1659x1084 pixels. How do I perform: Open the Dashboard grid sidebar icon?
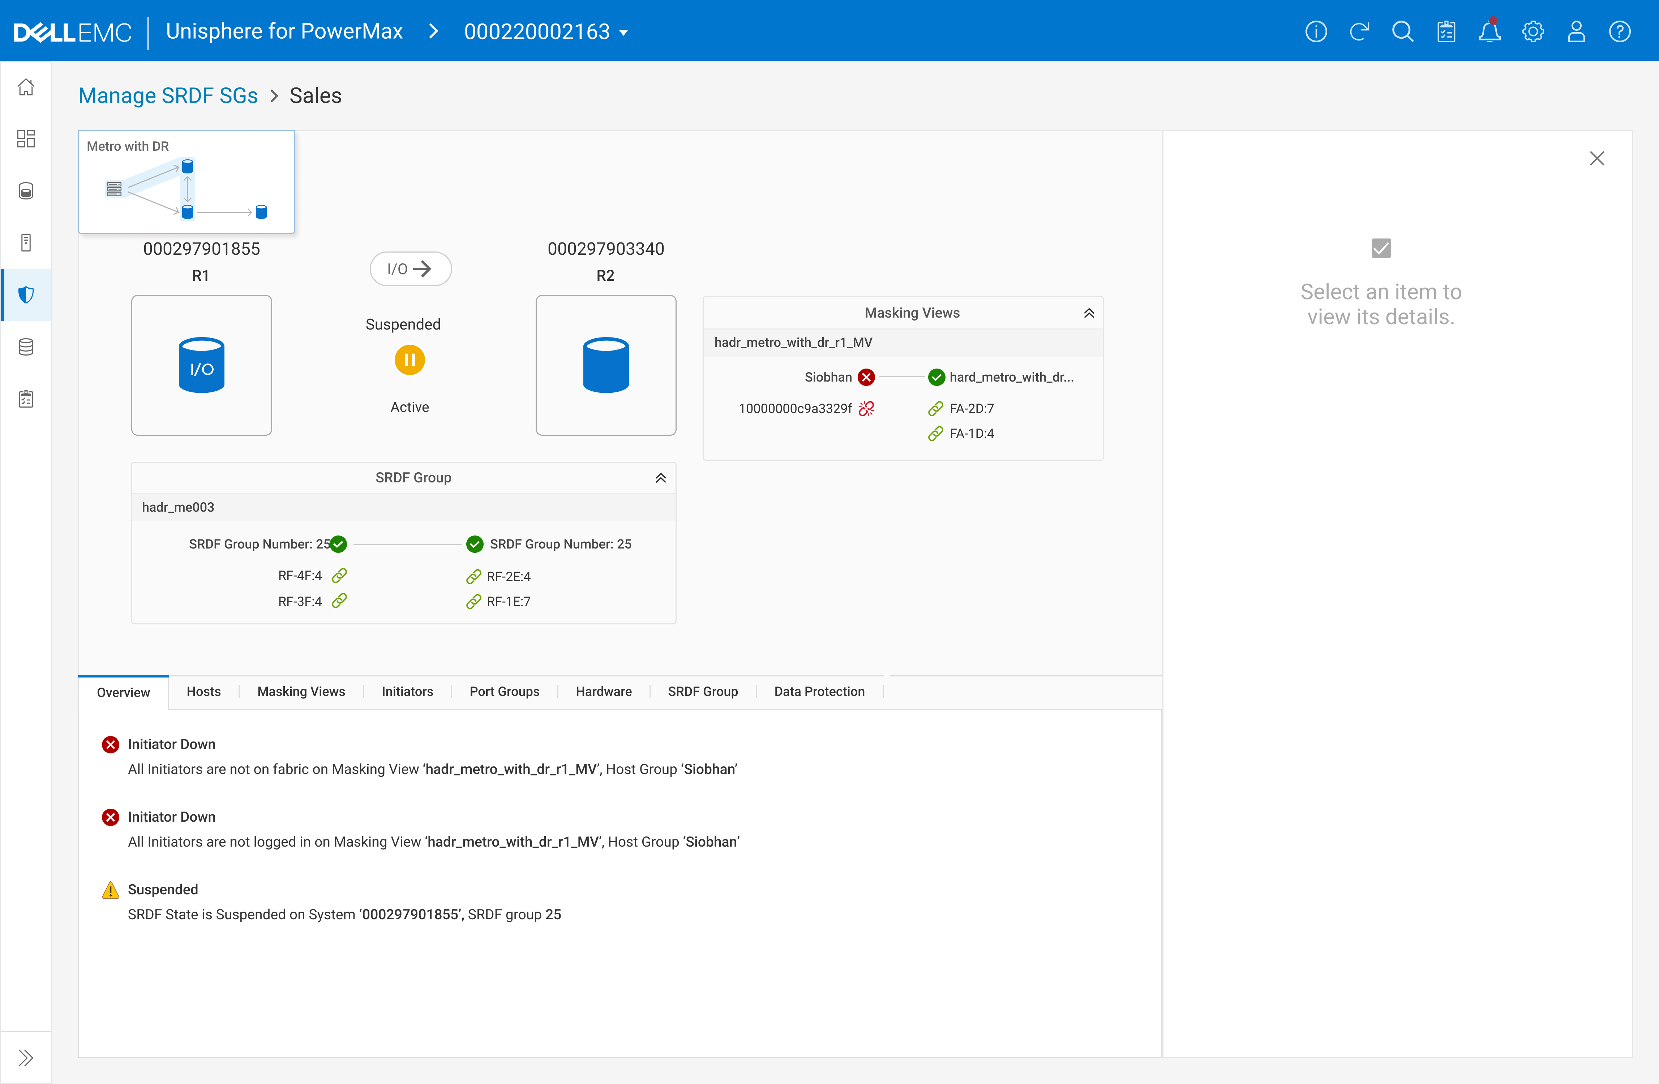point(26,139)
